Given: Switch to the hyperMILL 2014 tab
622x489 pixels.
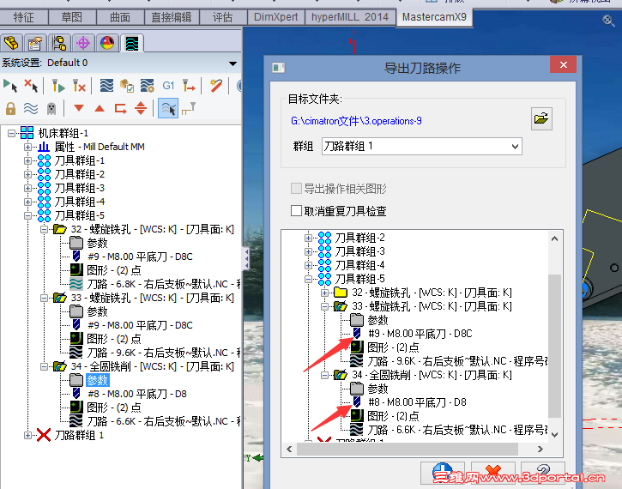Looking at the screenshot, I should (350, 17).
